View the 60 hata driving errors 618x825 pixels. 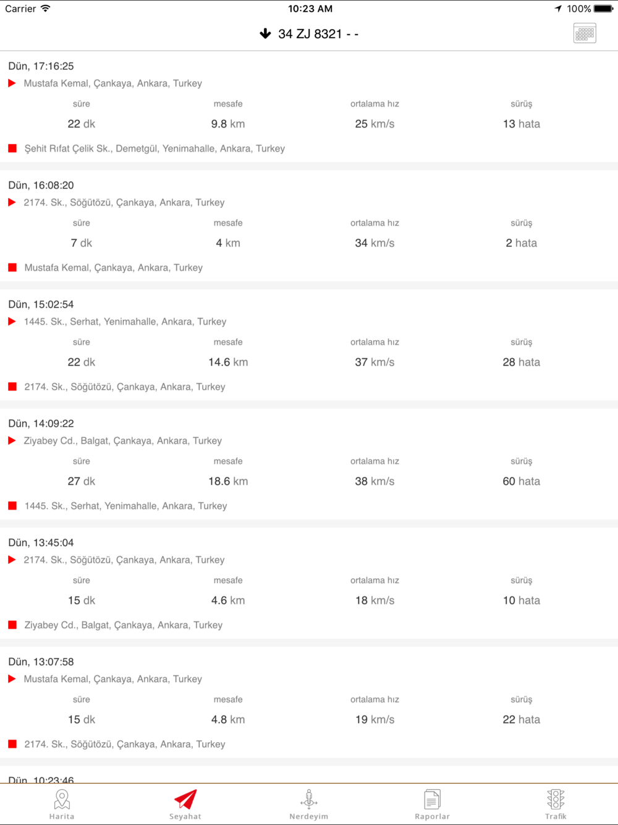(x=522, y=481)
